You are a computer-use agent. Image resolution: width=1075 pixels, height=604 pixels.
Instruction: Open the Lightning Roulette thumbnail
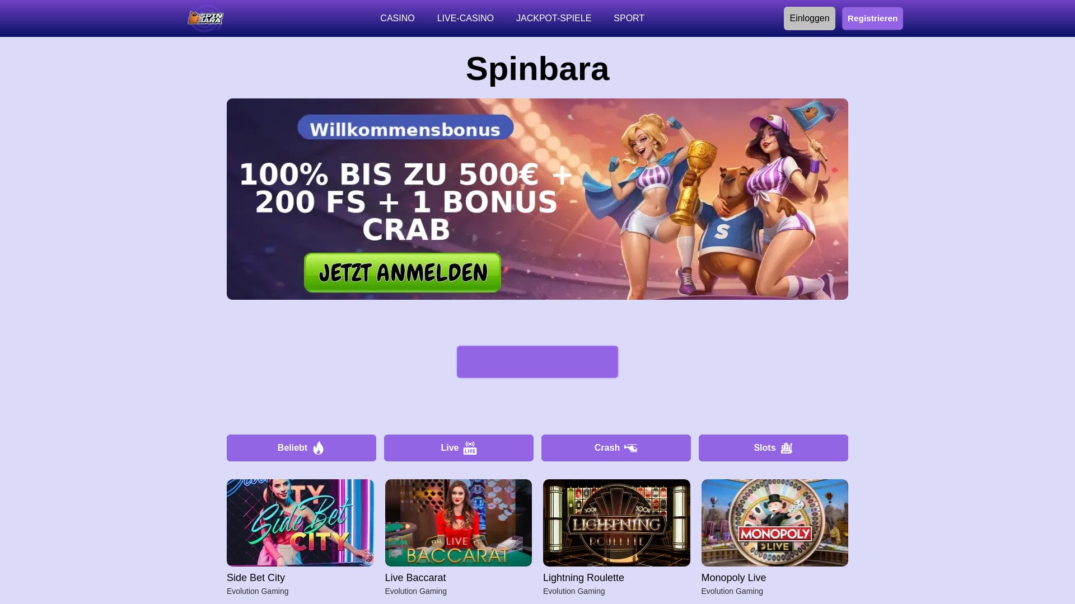click(x=616, y=523)
